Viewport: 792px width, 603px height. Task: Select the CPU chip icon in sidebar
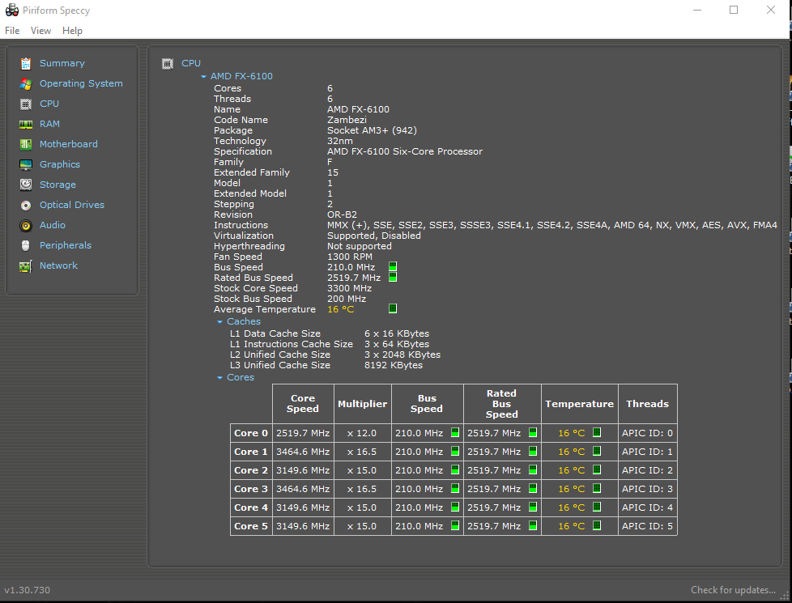coord(26,104)
